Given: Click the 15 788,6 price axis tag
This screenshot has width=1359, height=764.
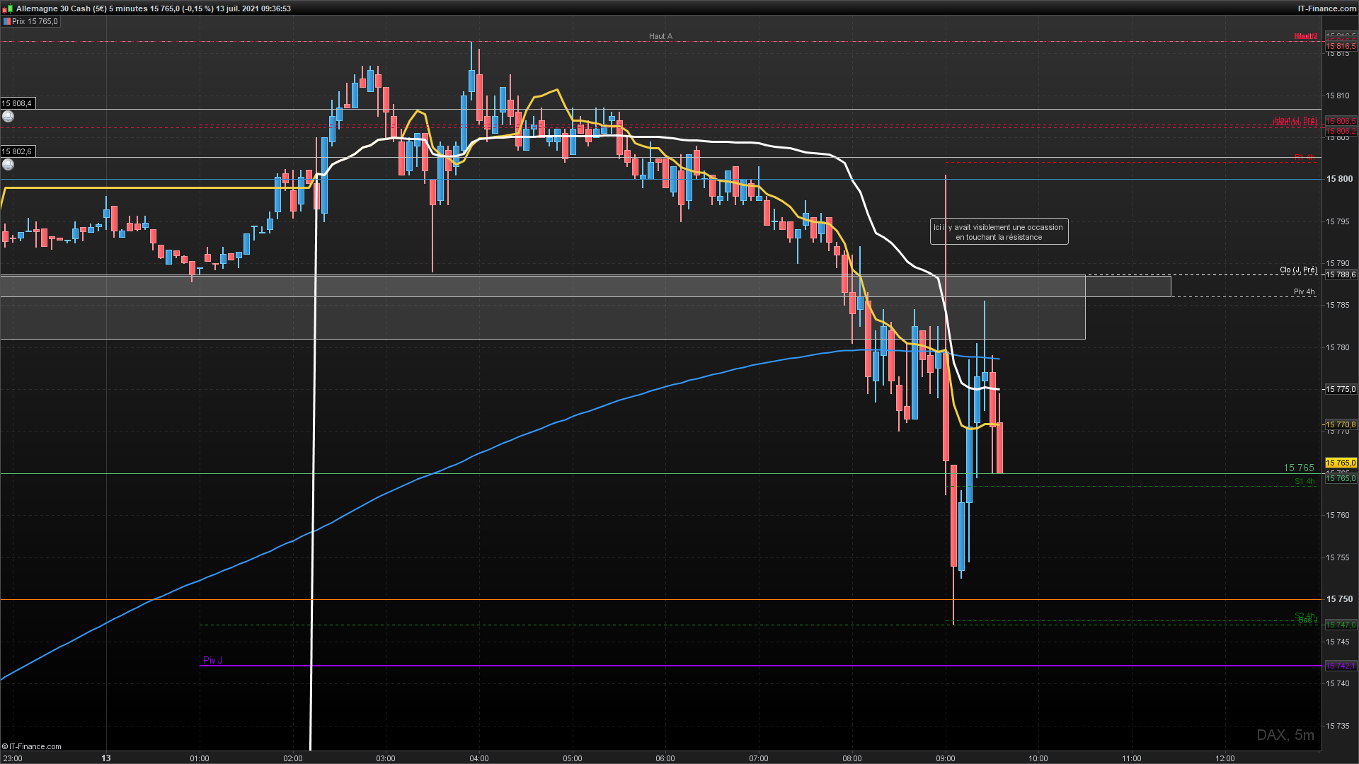Looking at the screenshot, I should (x=1341, y=274).
